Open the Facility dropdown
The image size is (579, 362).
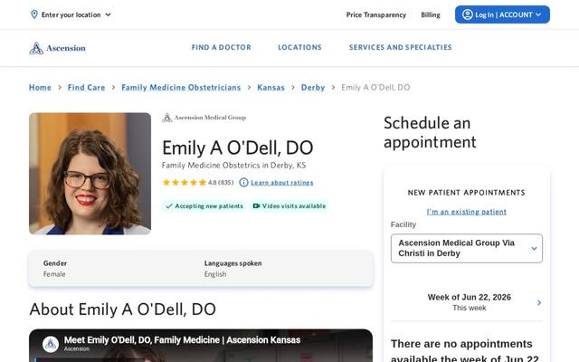467,248
